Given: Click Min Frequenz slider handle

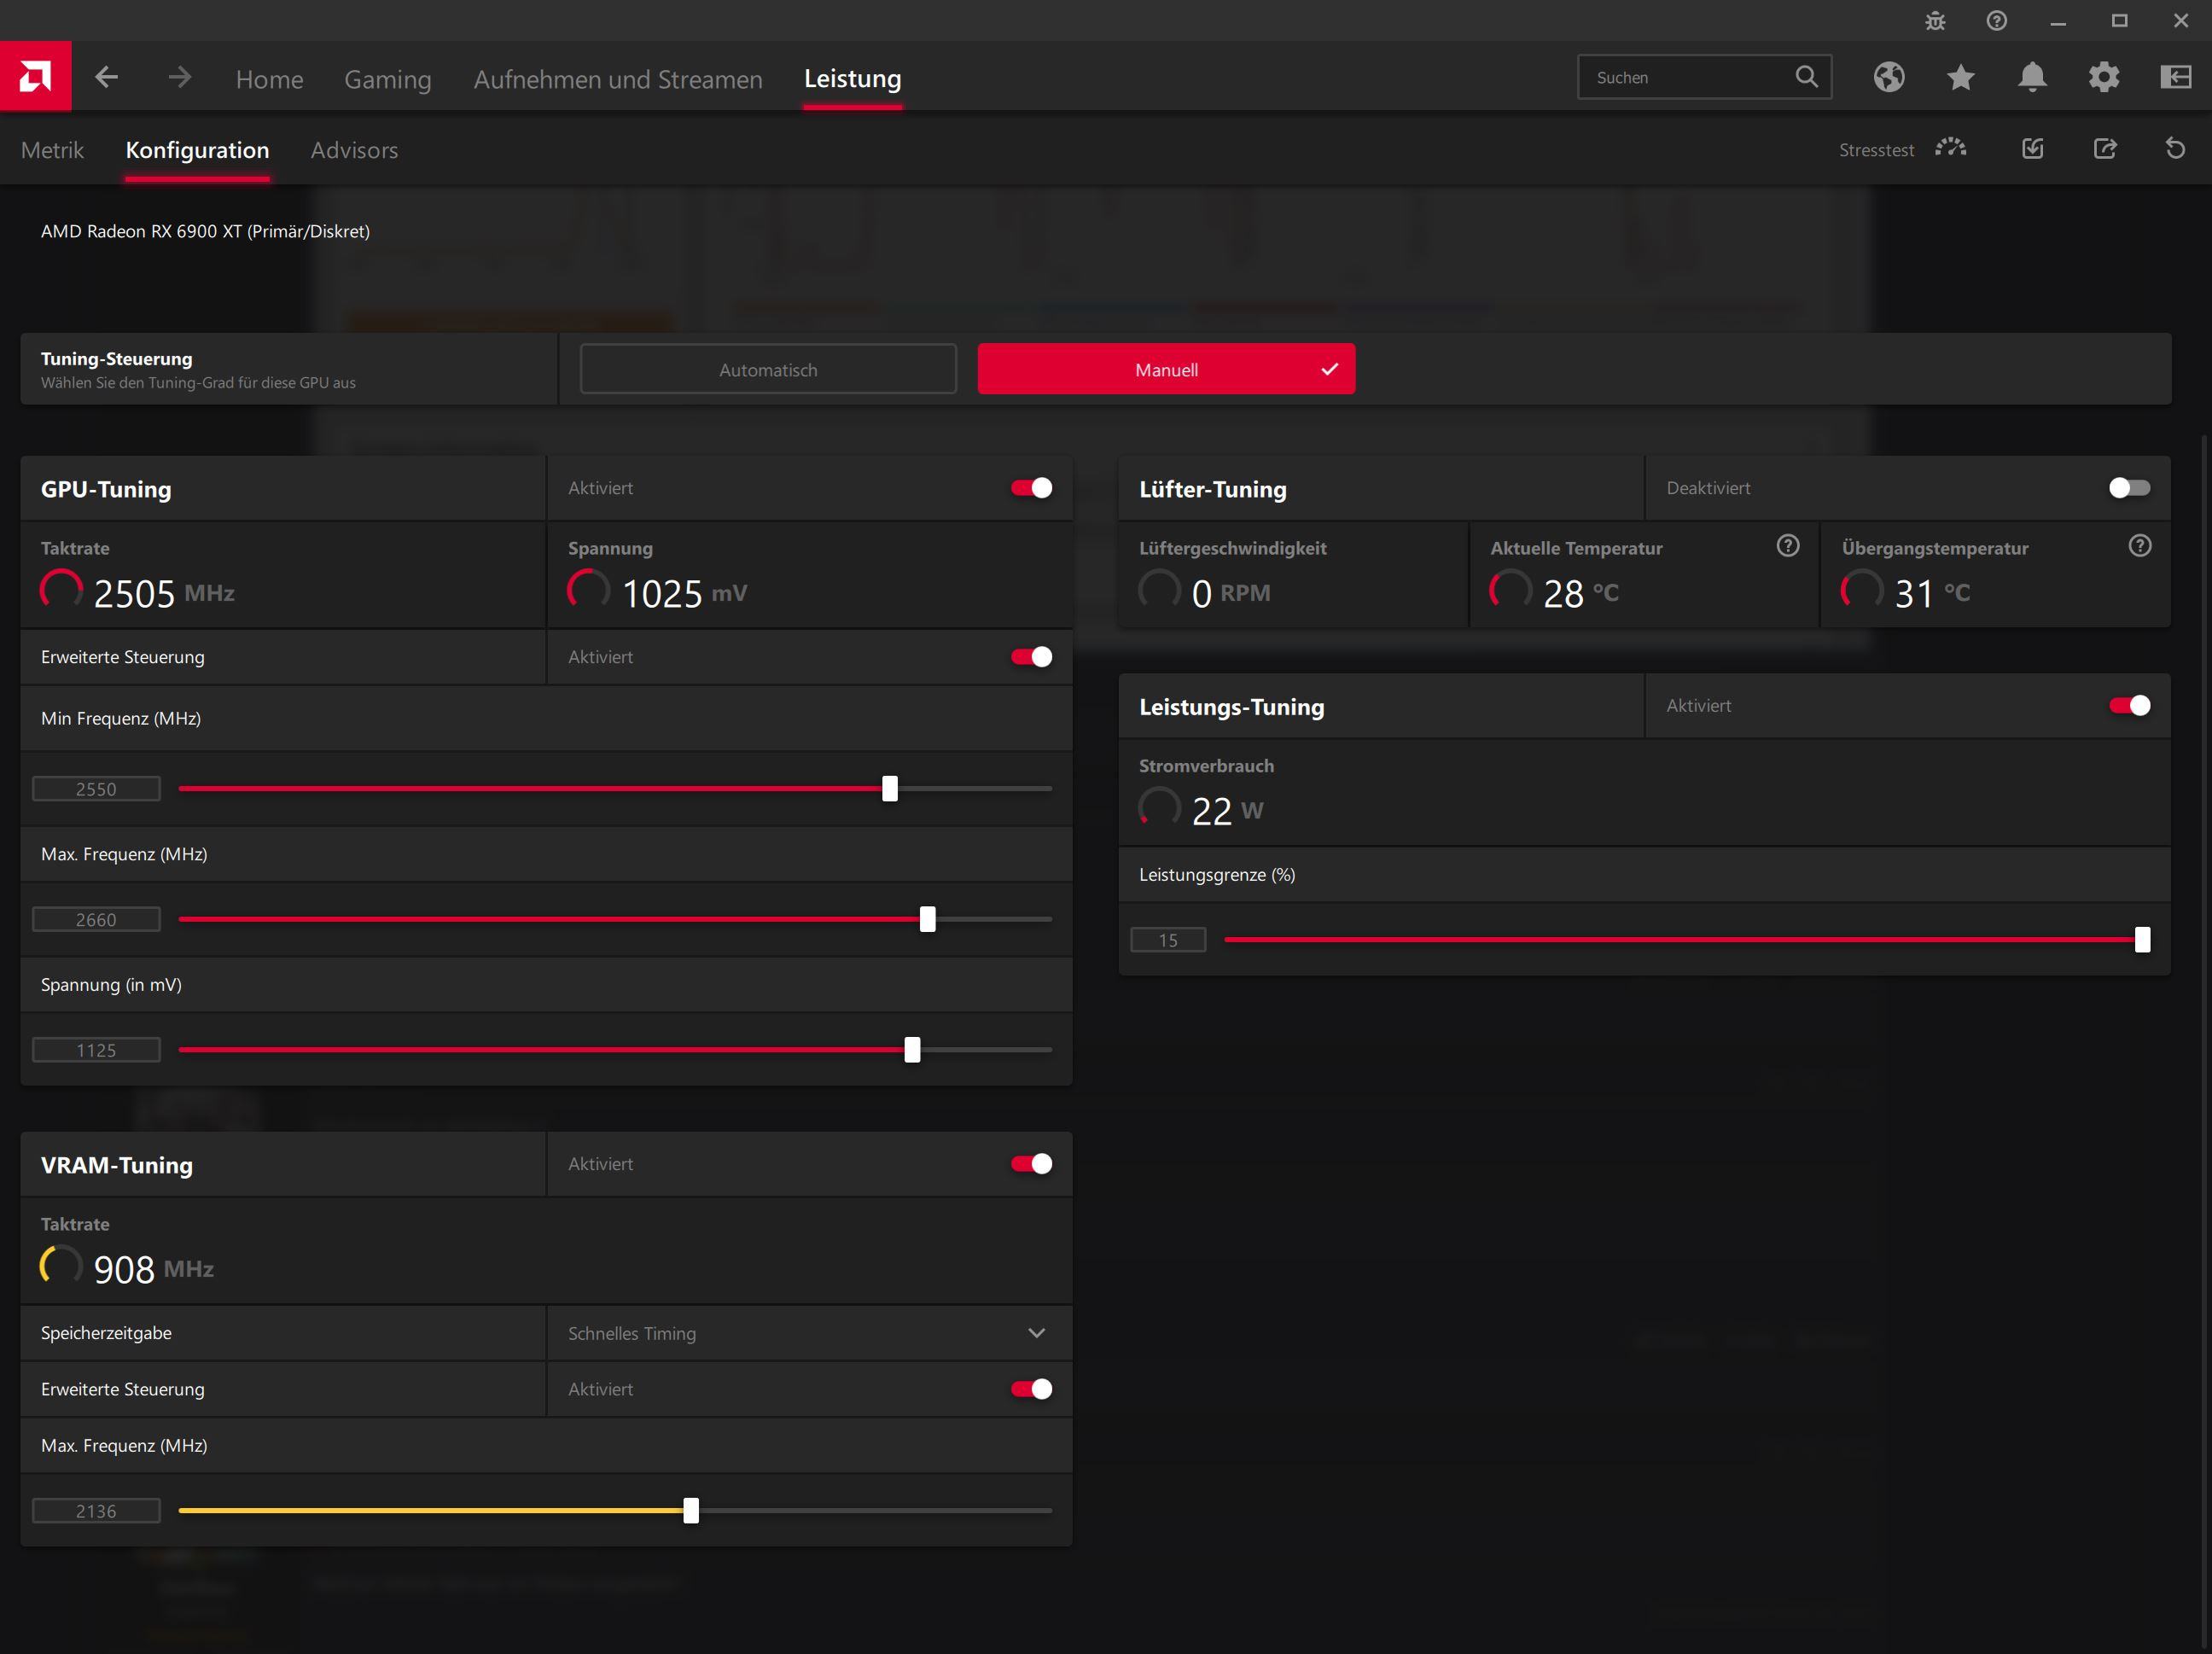Looking at the screenshot, I should click(889, 789).
